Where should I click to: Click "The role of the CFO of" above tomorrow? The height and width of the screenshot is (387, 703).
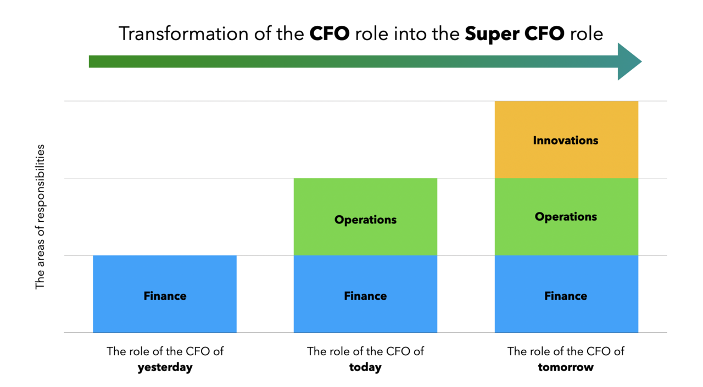[566, 351]
